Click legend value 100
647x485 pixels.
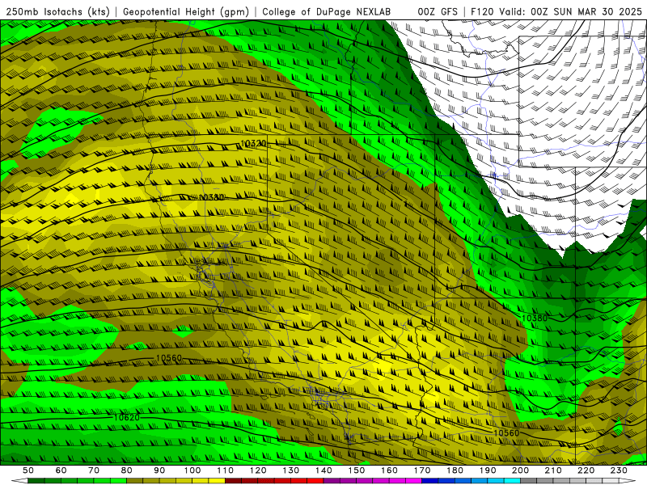[x=192, y=470]
